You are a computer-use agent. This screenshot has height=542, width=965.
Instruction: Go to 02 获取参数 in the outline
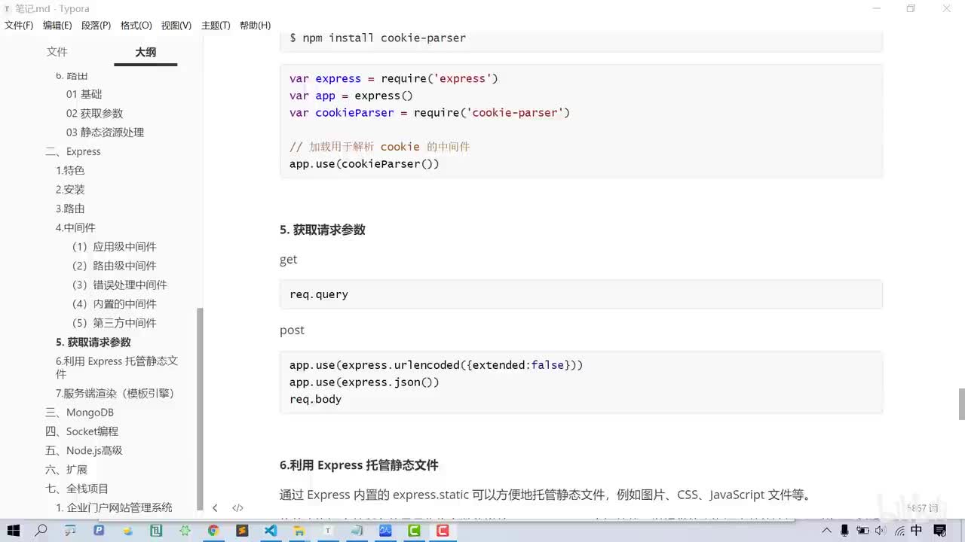point(94,113)
